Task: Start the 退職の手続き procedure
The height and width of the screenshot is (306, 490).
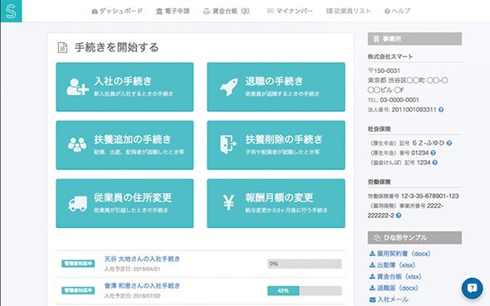Action: coord(276,87)
